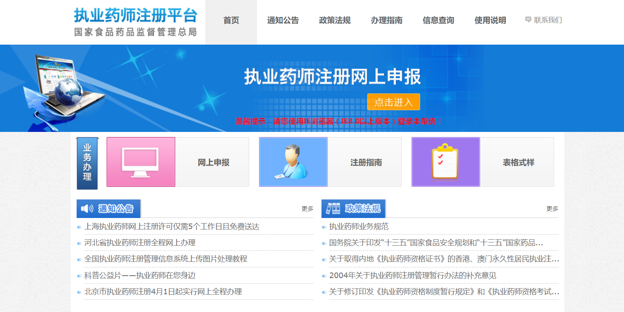The height and width of the screenshot is (312, 624).
Task: Show 更多 notices in 通知公告 section
Action: pos(307,209)
